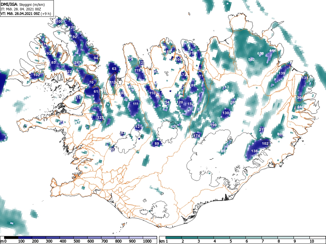Select the light lavender 1000 m legend swatch
The width and height of the screenshot is (326, 244).
[x=150, y=237]
